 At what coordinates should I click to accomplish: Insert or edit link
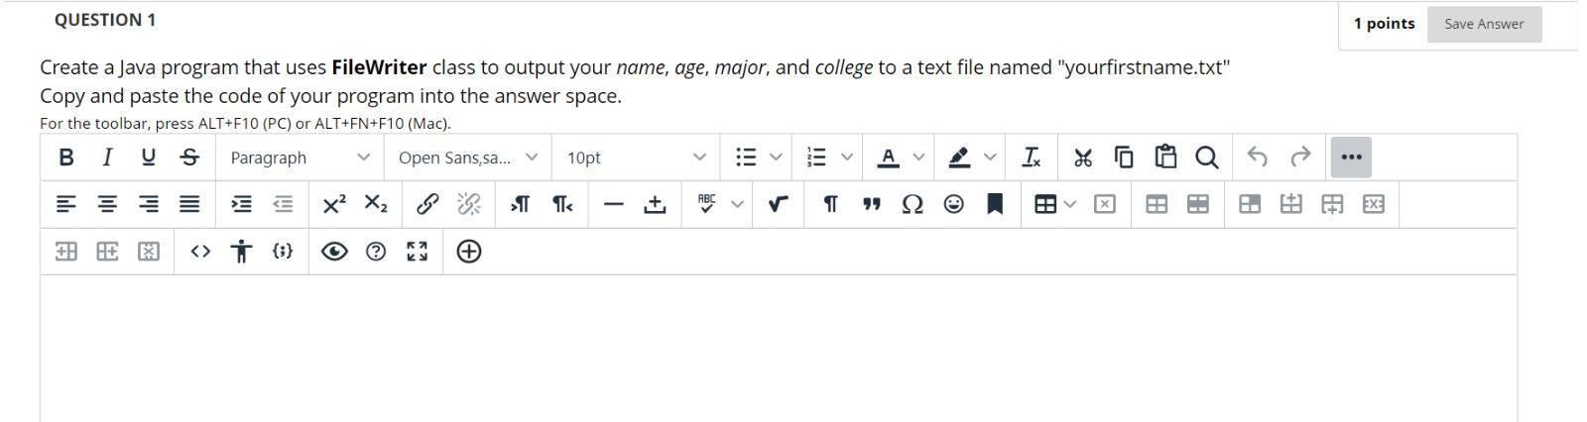pyautogui.click(x=427, y=204)
